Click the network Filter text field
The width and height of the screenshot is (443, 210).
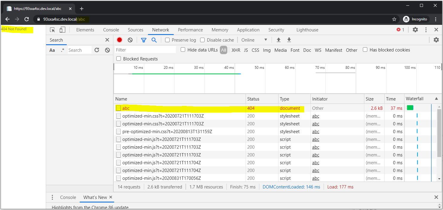(x=145, y=50)
